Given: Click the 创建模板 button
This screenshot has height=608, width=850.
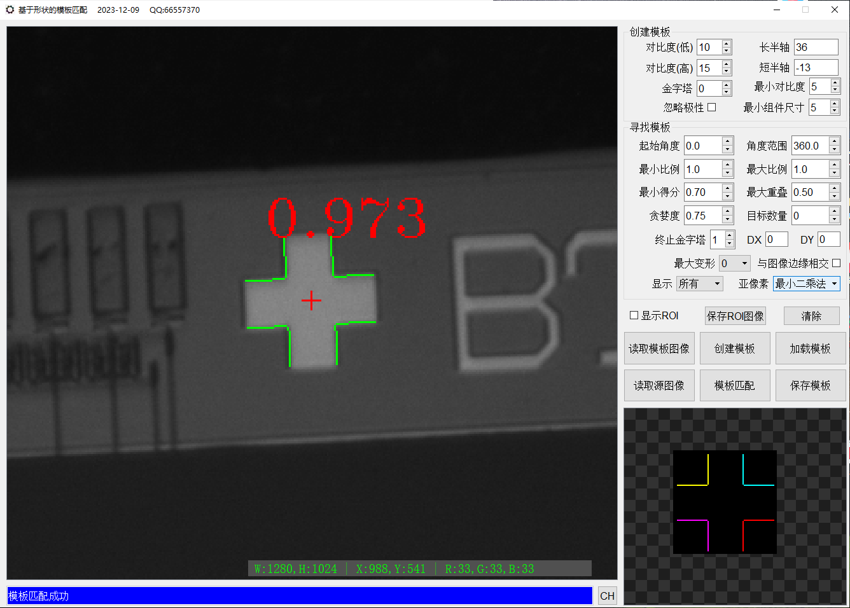Looking at the screenshot, I should pos(735,348).
